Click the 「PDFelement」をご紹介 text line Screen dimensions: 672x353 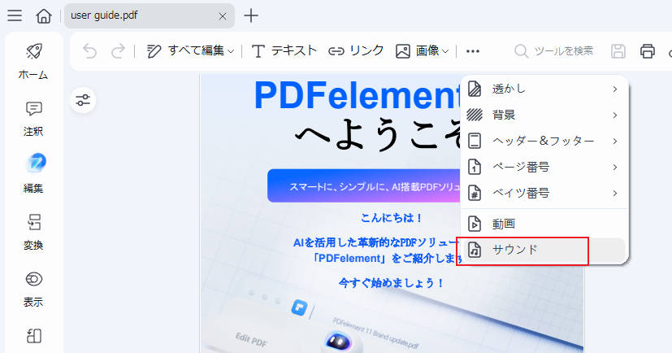387,258
